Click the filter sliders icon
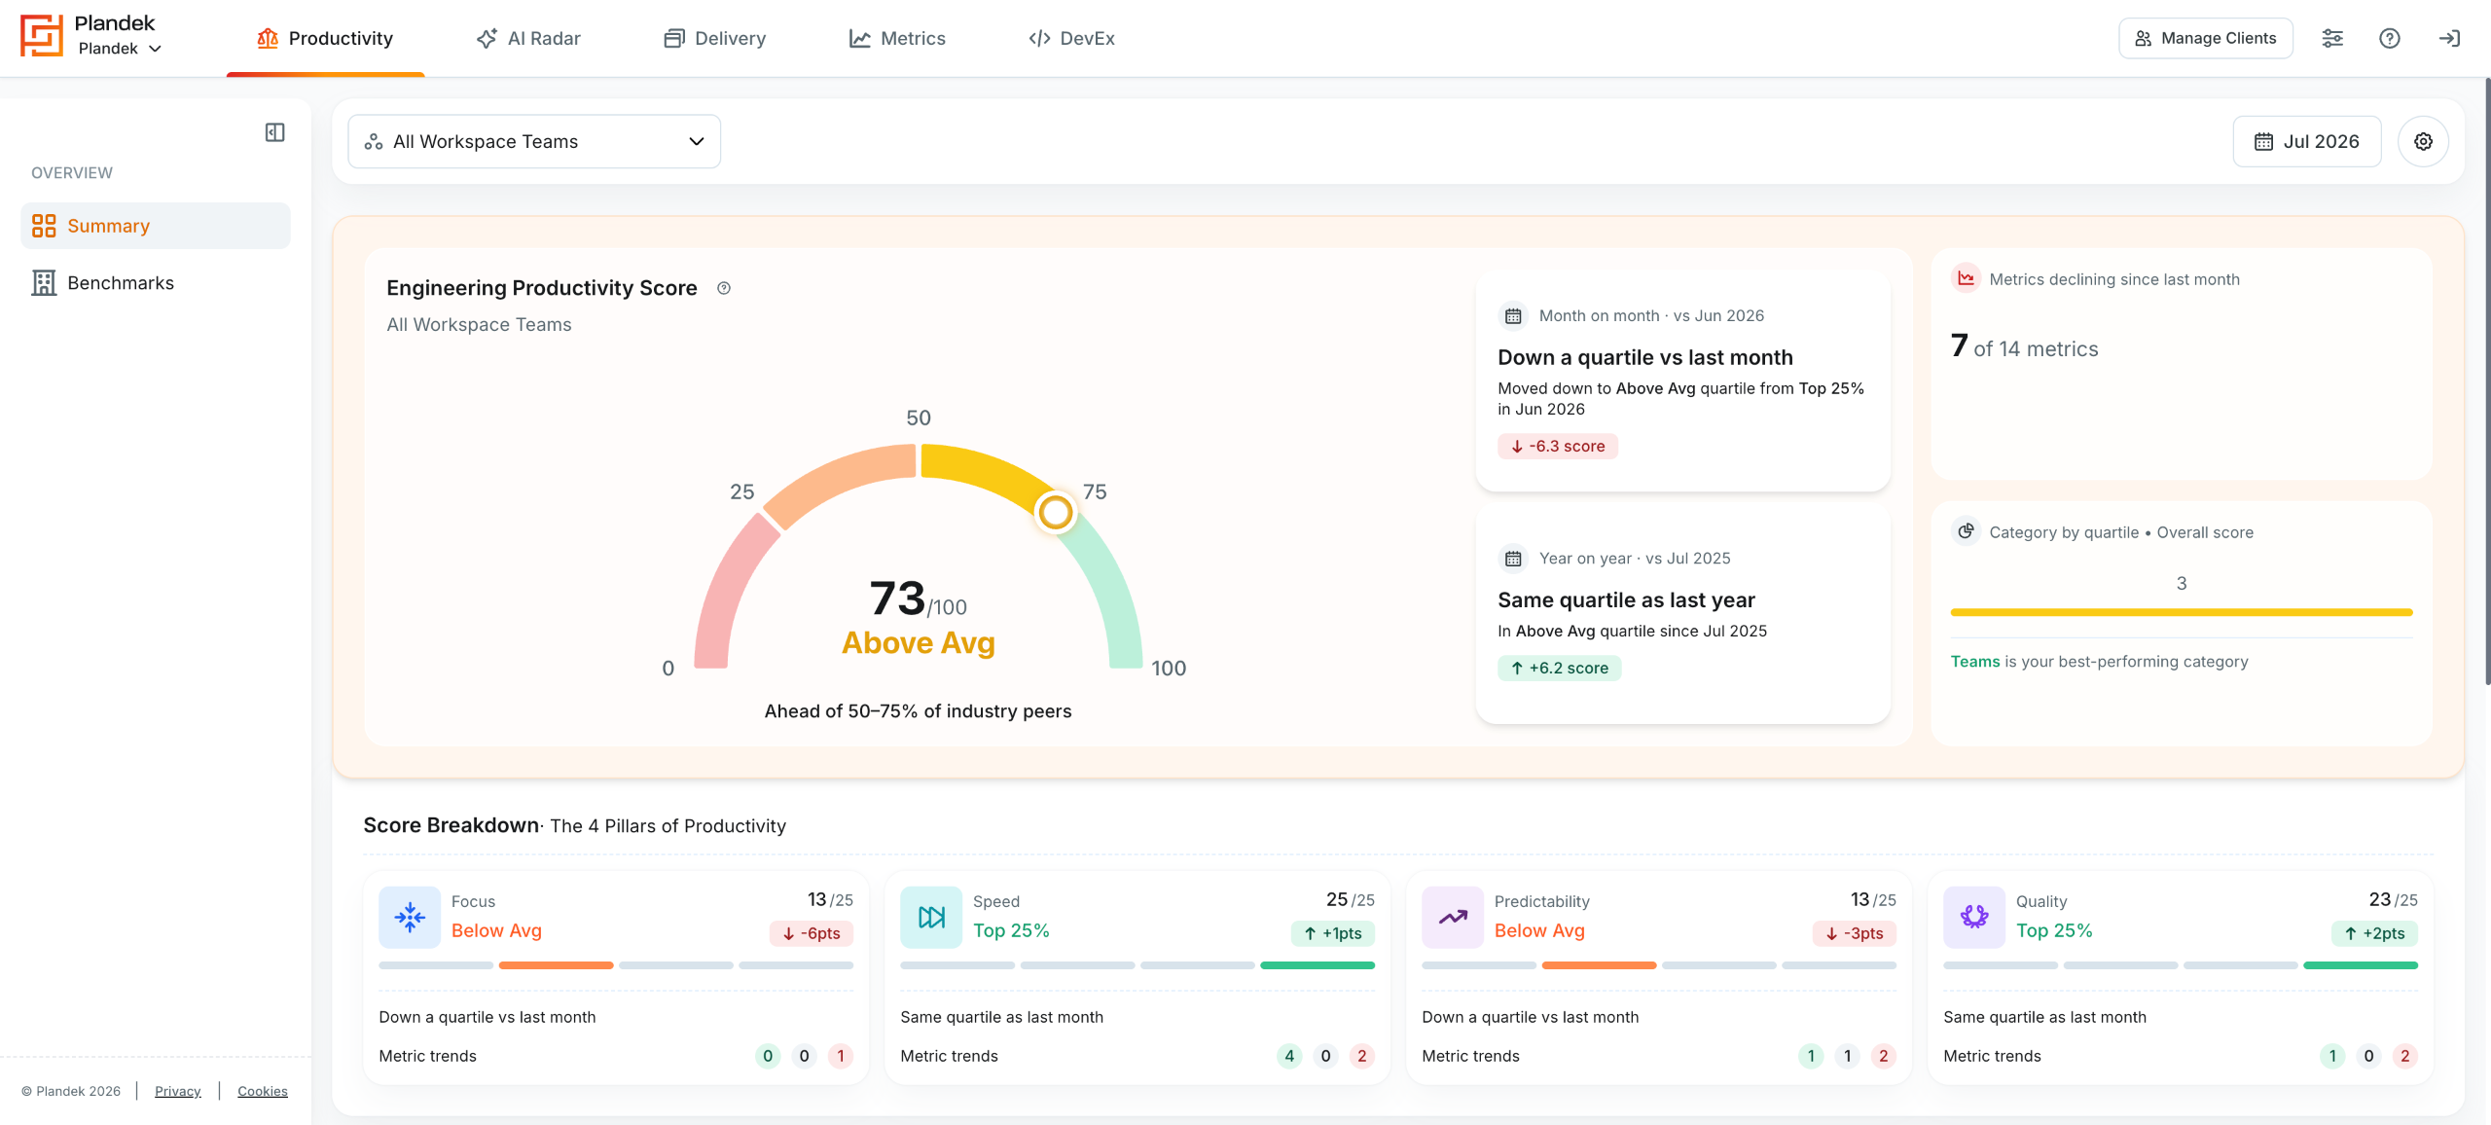 (2332, 38)
